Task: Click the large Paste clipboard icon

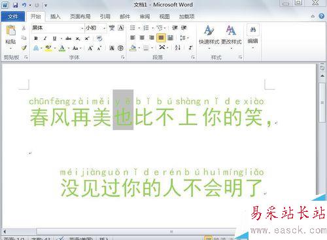Action: (10, 30)
